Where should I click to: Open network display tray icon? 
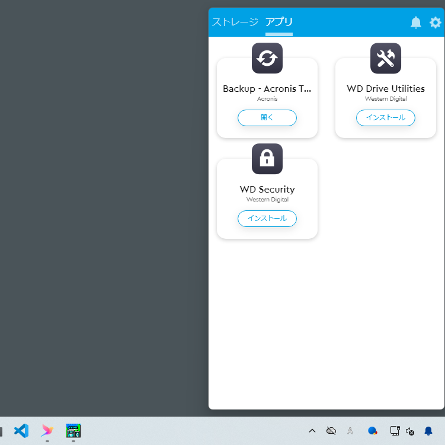click(x=395, y=431)
